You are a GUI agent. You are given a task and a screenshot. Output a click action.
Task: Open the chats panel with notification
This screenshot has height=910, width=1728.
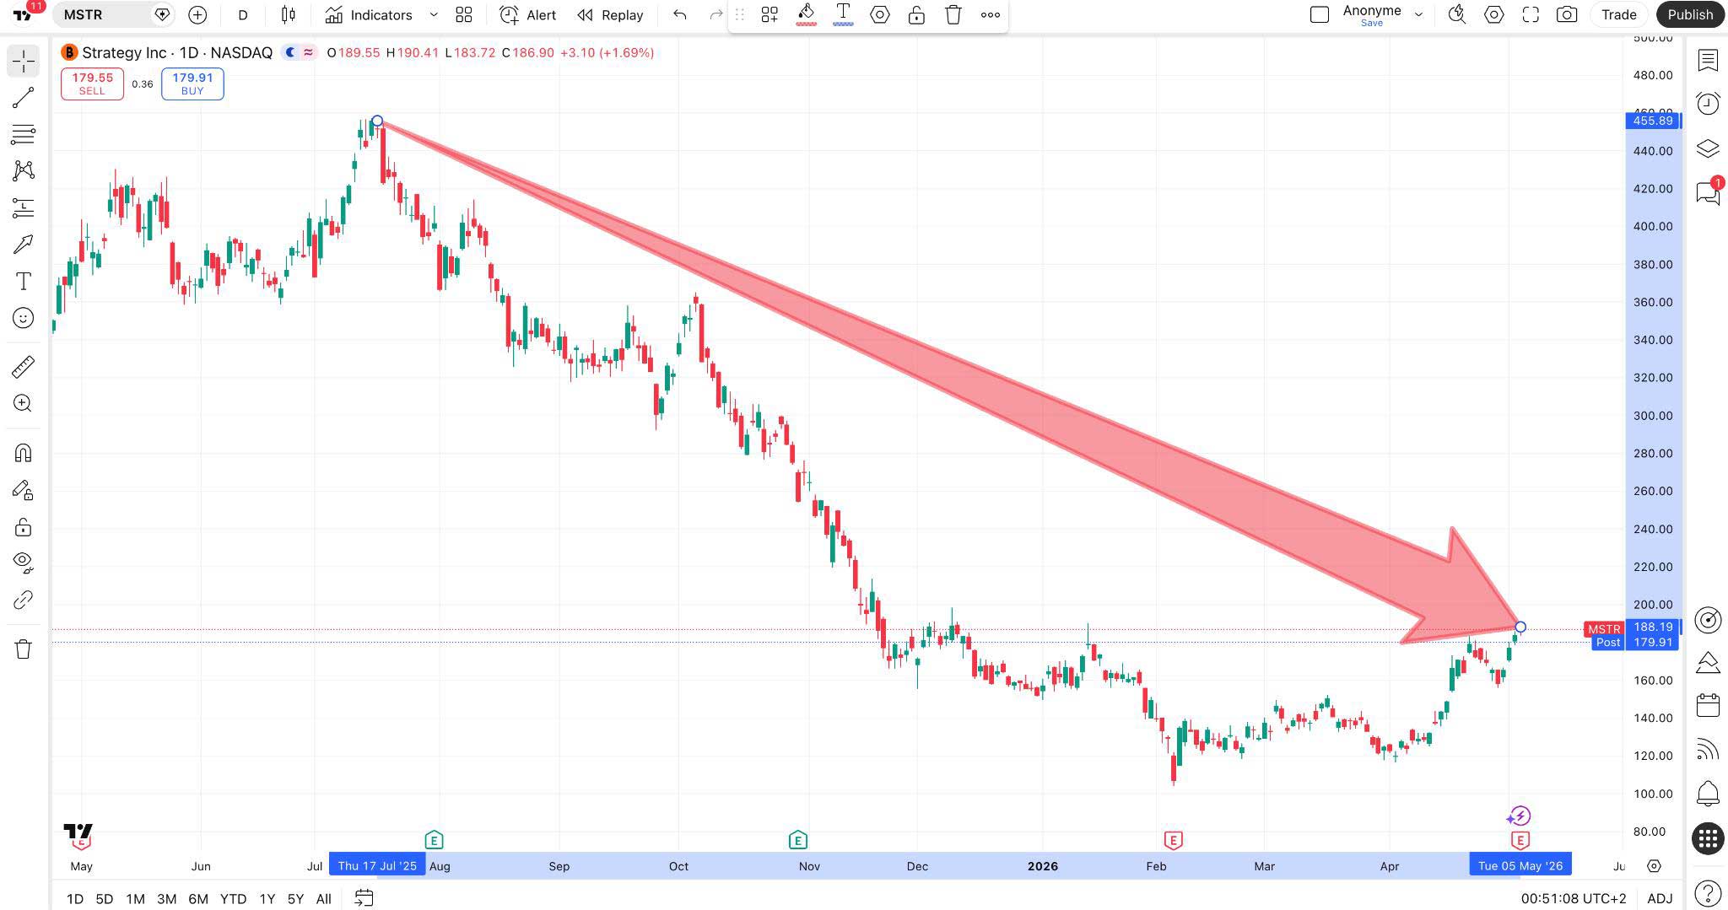click(x=1708, y=192)
